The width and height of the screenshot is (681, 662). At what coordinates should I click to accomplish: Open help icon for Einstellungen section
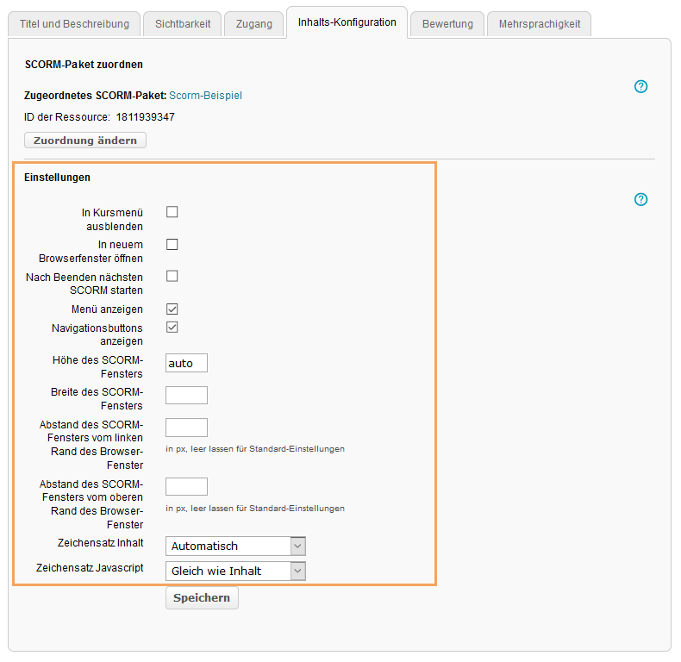640,199
